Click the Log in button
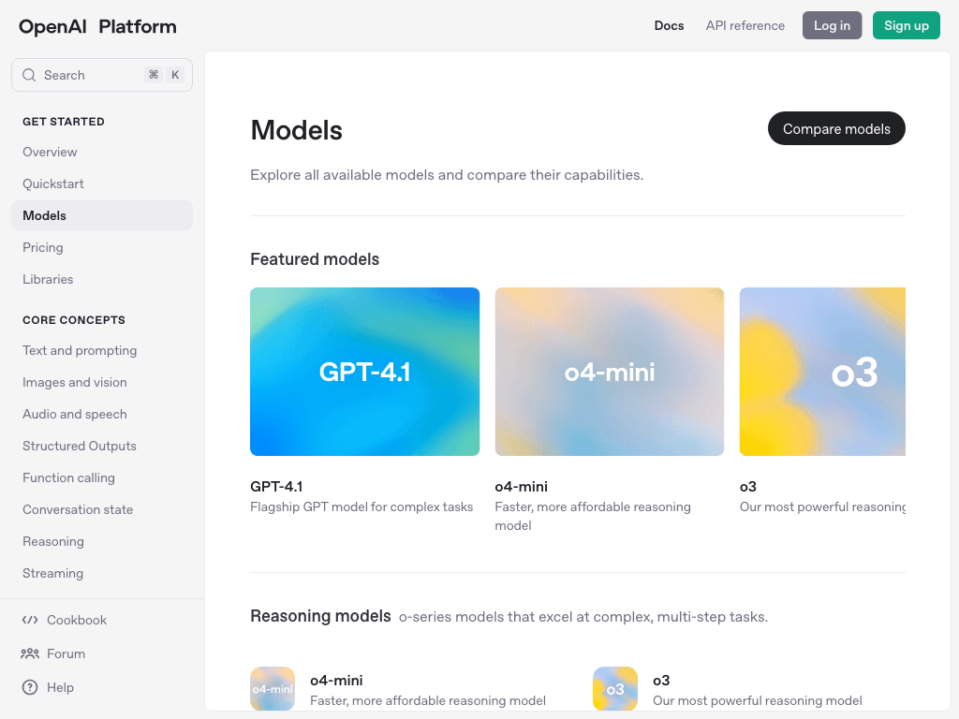Viewport: 959px width, 719px height. [832, 25]
